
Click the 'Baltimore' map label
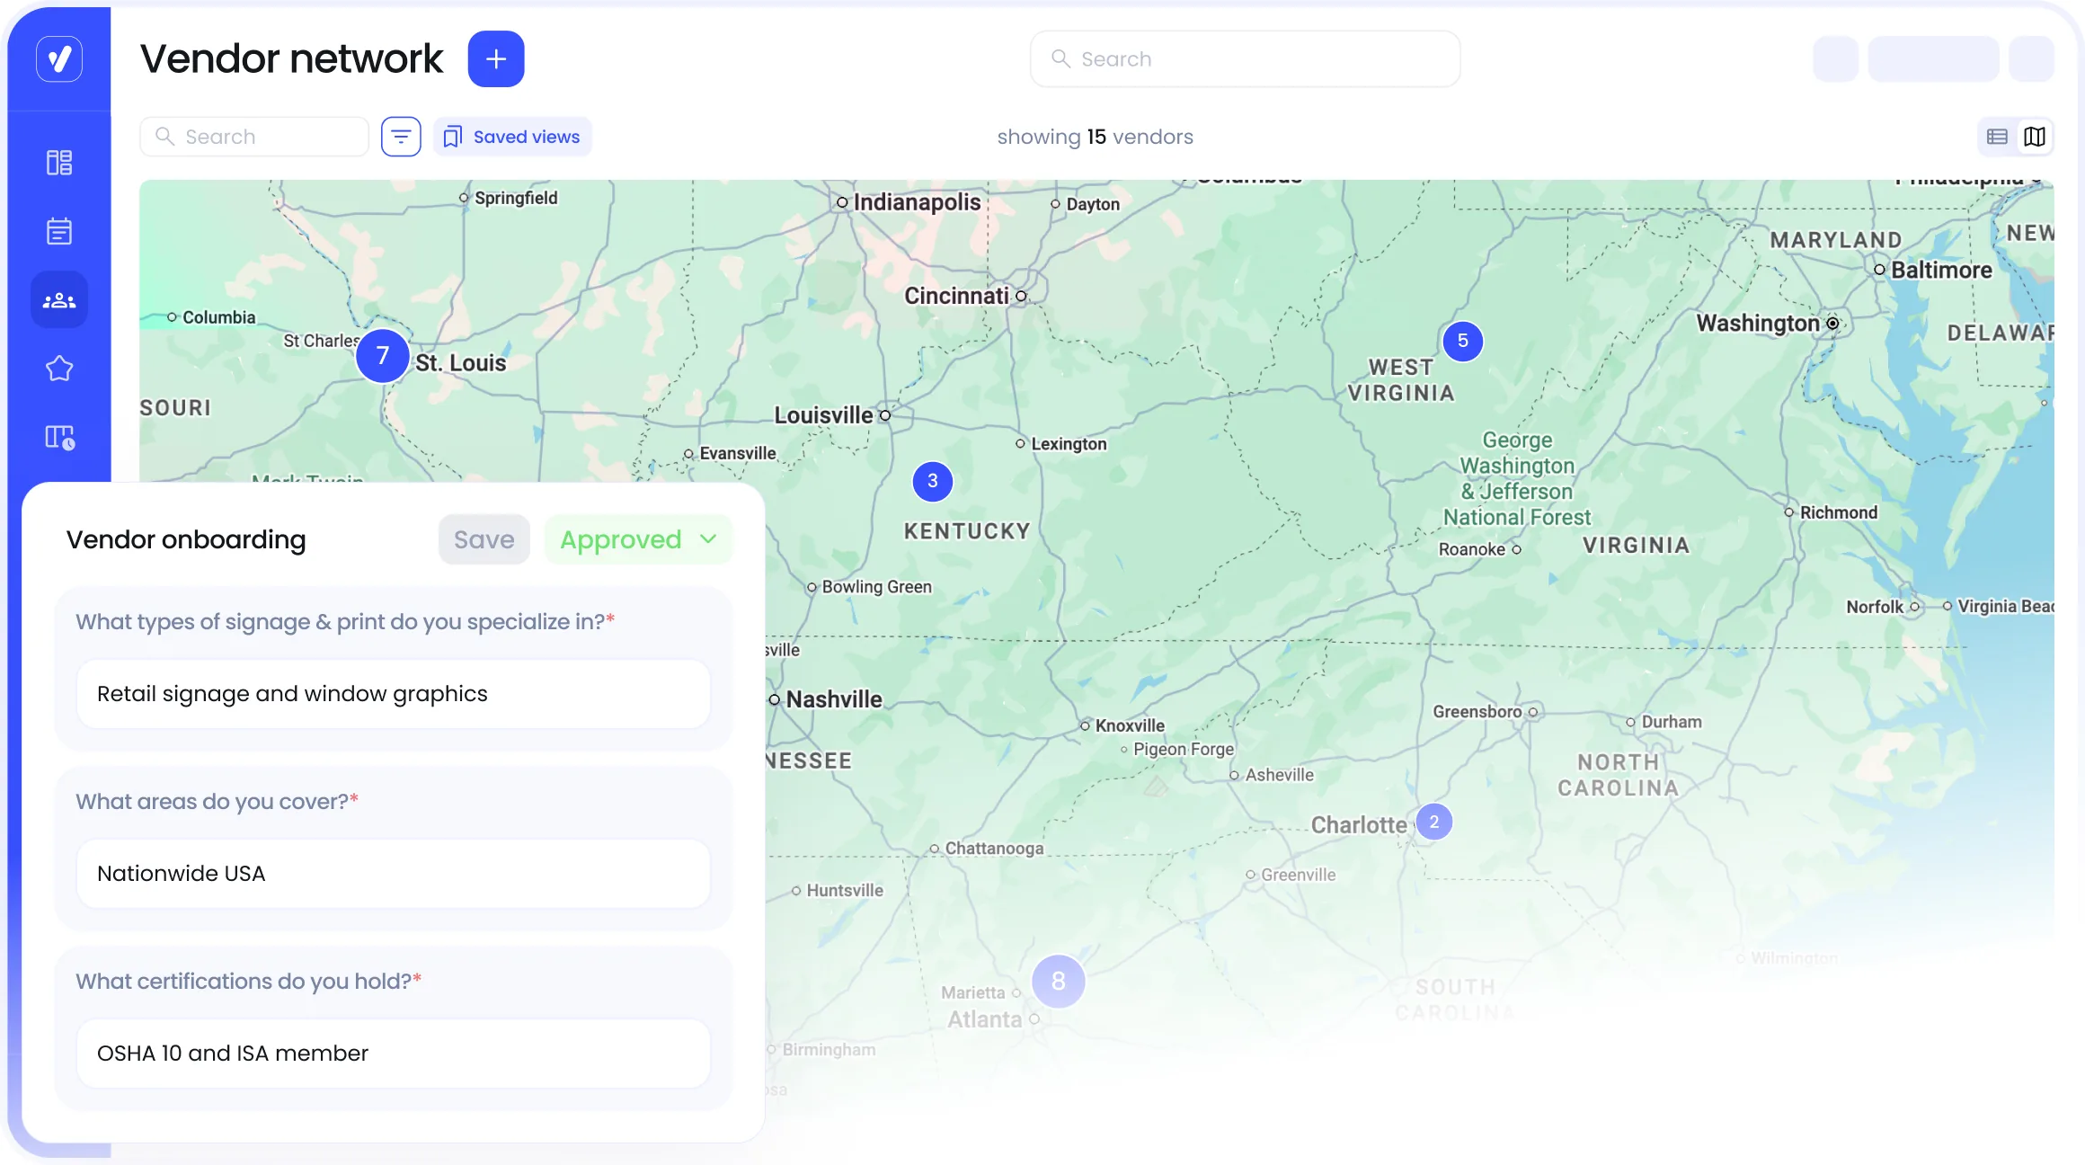pos(1941,270)
